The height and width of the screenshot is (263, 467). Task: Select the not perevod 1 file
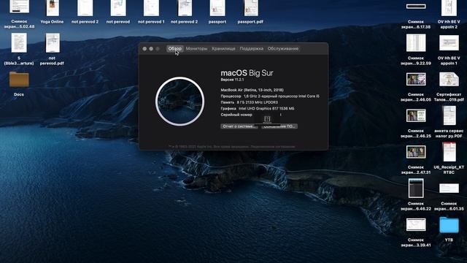point(151,8)
